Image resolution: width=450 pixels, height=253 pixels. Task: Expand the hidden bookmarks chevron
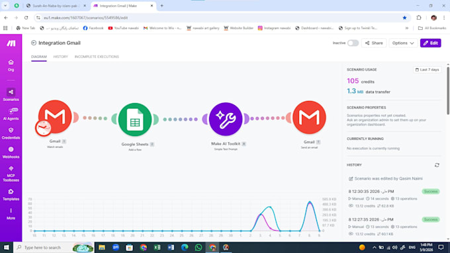tap(407, 28)
